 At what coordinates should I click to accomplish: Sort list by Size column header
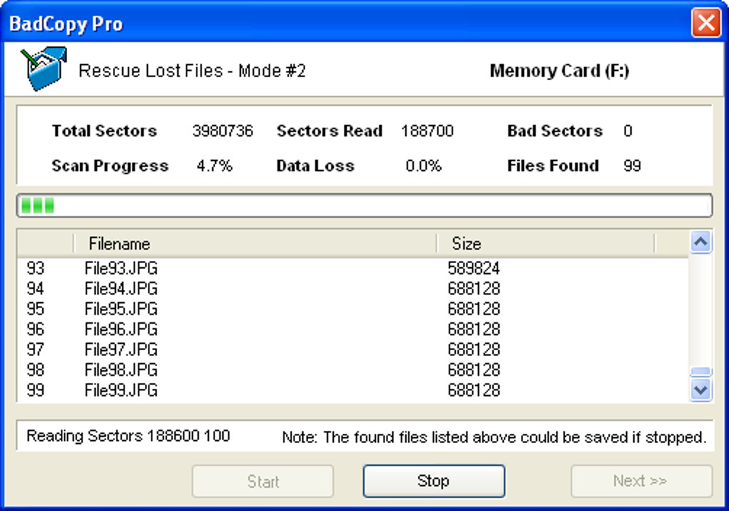click(546, 244)
